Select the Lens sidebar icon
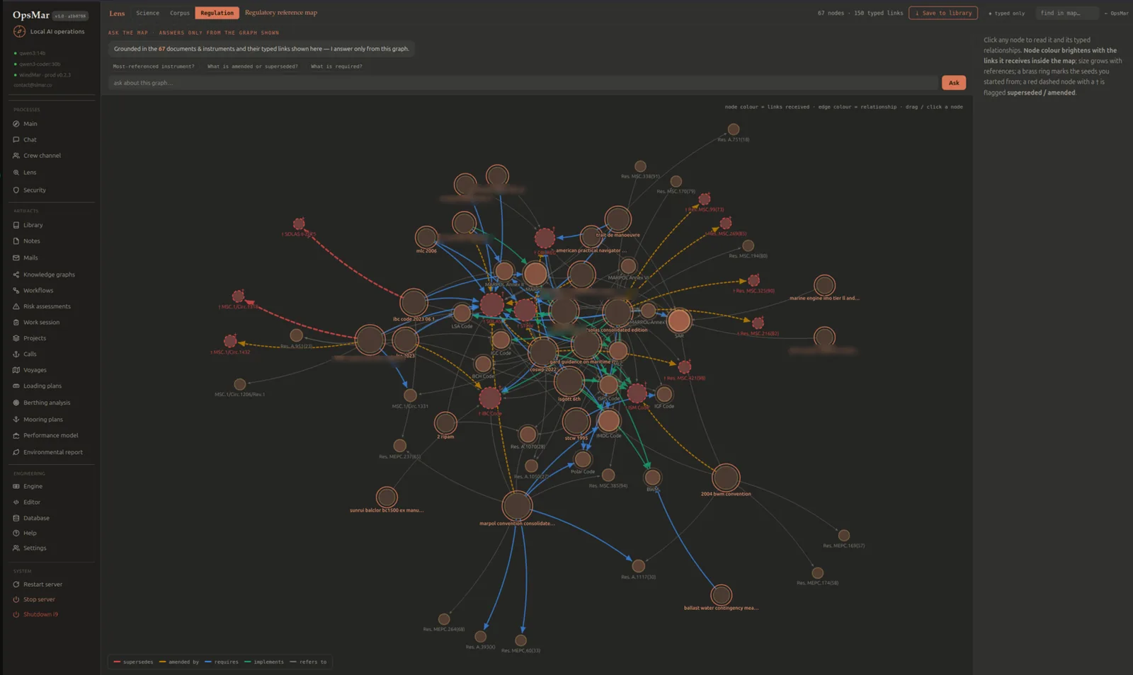This screenshot has height=675, width=1133. click(16, 173)
